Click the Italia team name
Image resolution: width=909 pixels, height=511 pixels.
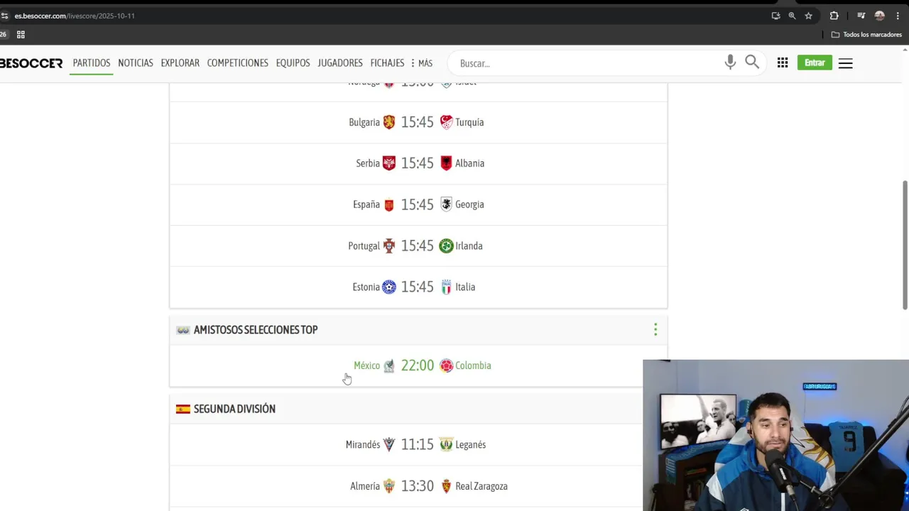tap(465, 287)
